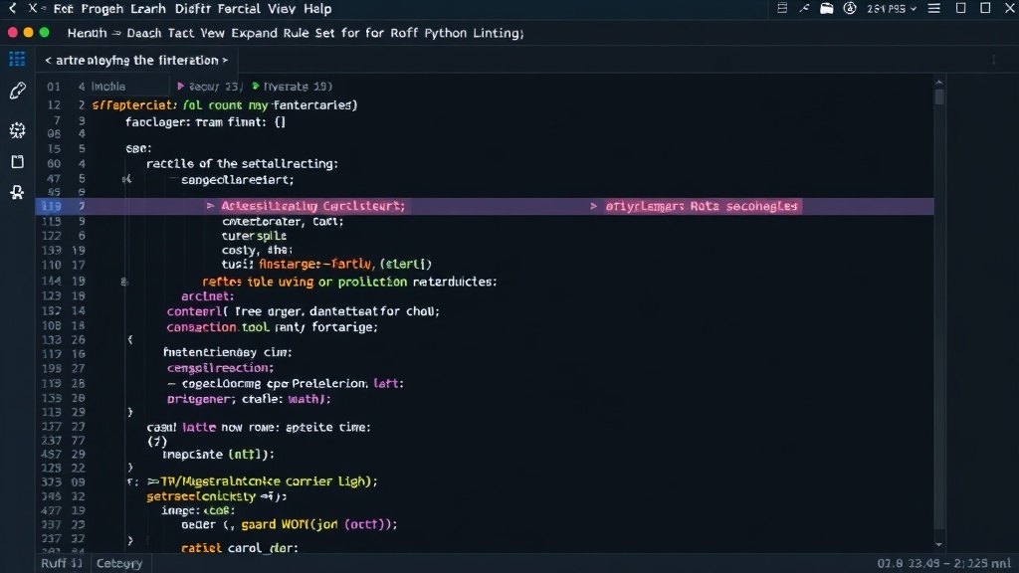Click the right chevron in the 'artre ploying' tab
Screen dimensions: 1019x573
coord(225,61)
